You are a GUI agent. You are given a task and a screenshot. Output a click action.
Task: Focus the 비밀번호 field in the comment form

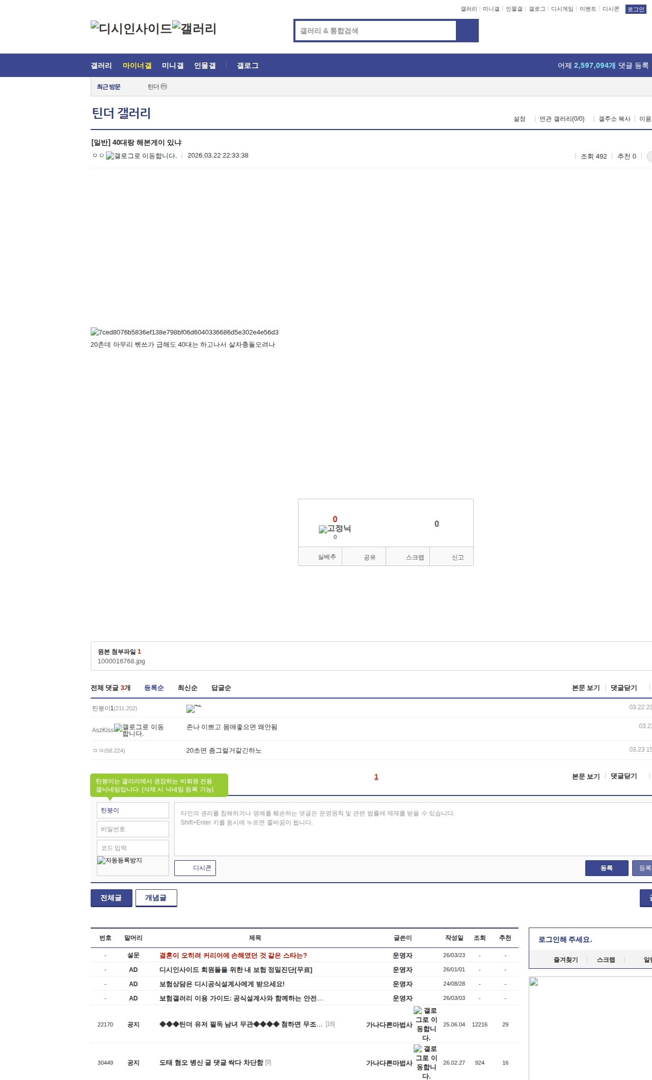tap(133, 829)
